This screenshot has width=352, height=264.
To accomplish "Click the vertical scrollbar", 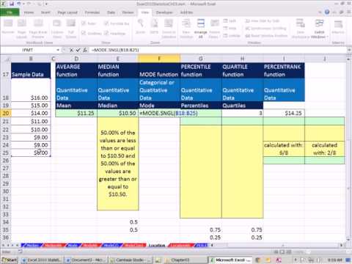I will point(348,149).
